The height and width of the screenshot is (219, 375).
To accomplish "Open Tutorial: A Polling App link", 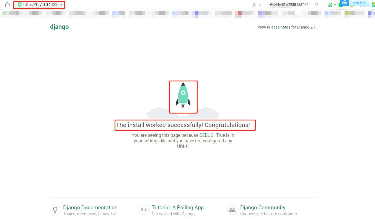I will pos(178,207).
